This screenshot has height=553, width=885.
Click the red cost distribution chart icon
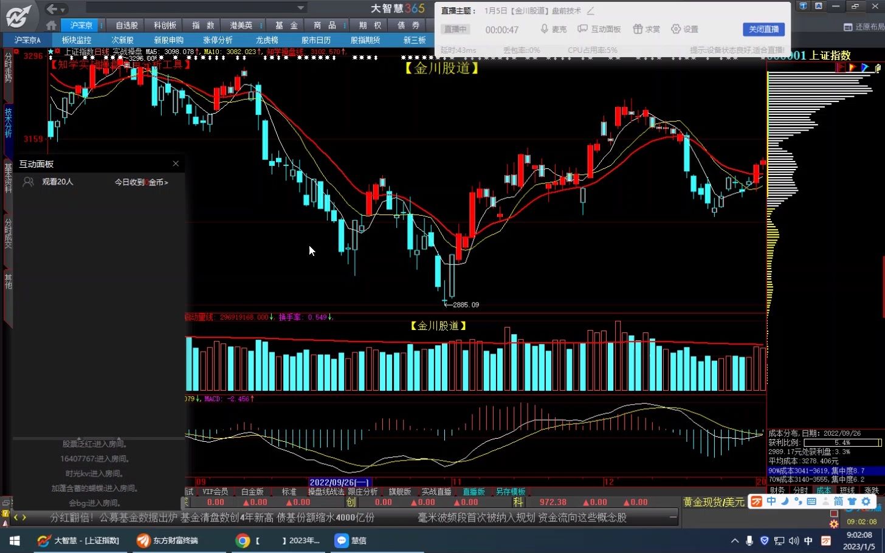[x=841, y=67]
